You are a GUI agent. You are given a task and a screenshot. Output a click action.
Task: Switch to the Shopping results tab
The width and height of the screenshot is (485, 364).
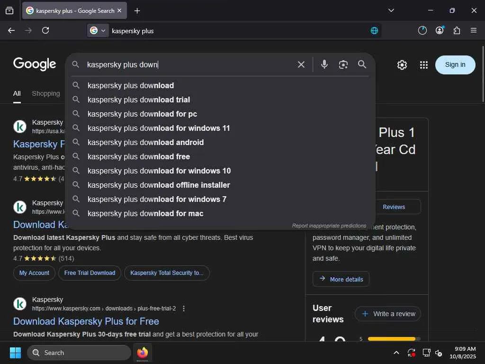click(46, 93)
